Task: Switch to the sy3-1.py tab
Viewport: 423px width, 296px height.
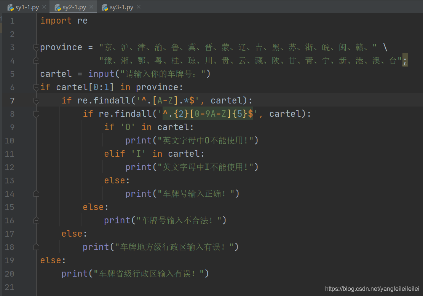Action: pyautogui.click(x=121, y=7)
